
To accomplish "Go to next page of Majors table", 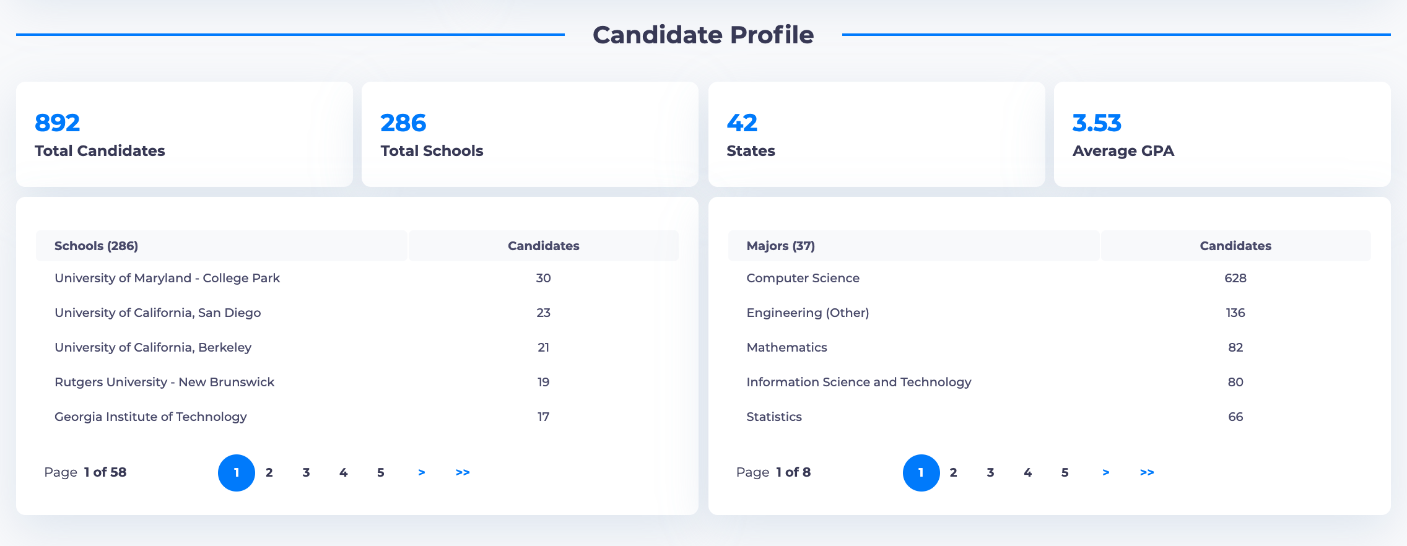I will (x=1105, y=472).
